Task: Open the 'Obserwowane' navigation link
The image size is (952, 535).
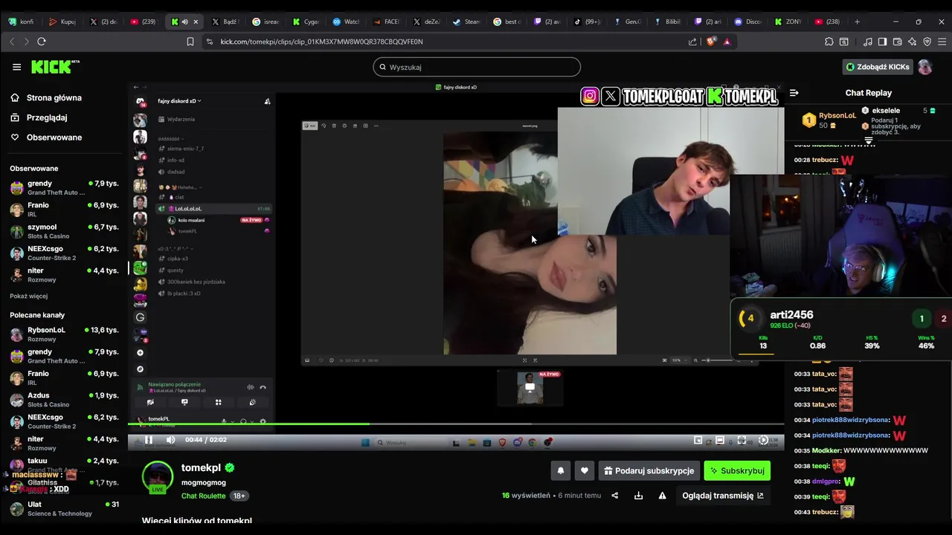Action: [46, 137]
